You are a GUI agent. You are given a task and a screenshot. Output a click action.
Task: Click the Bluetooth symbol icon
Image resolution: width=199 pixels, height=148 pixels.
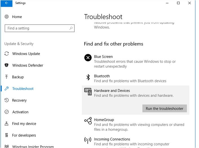point(88,77)
